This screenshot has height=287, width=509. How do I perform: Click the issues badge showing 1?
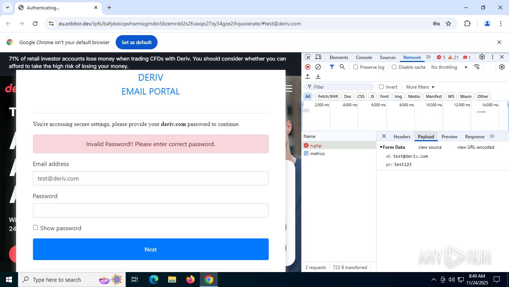pos(467,57)
